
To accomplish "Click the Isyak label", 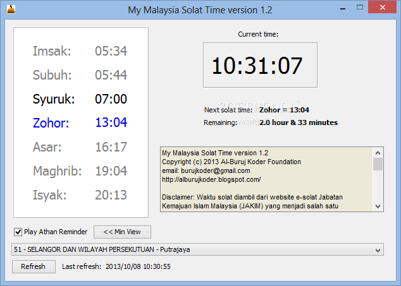I will click(x=49, y=195).
